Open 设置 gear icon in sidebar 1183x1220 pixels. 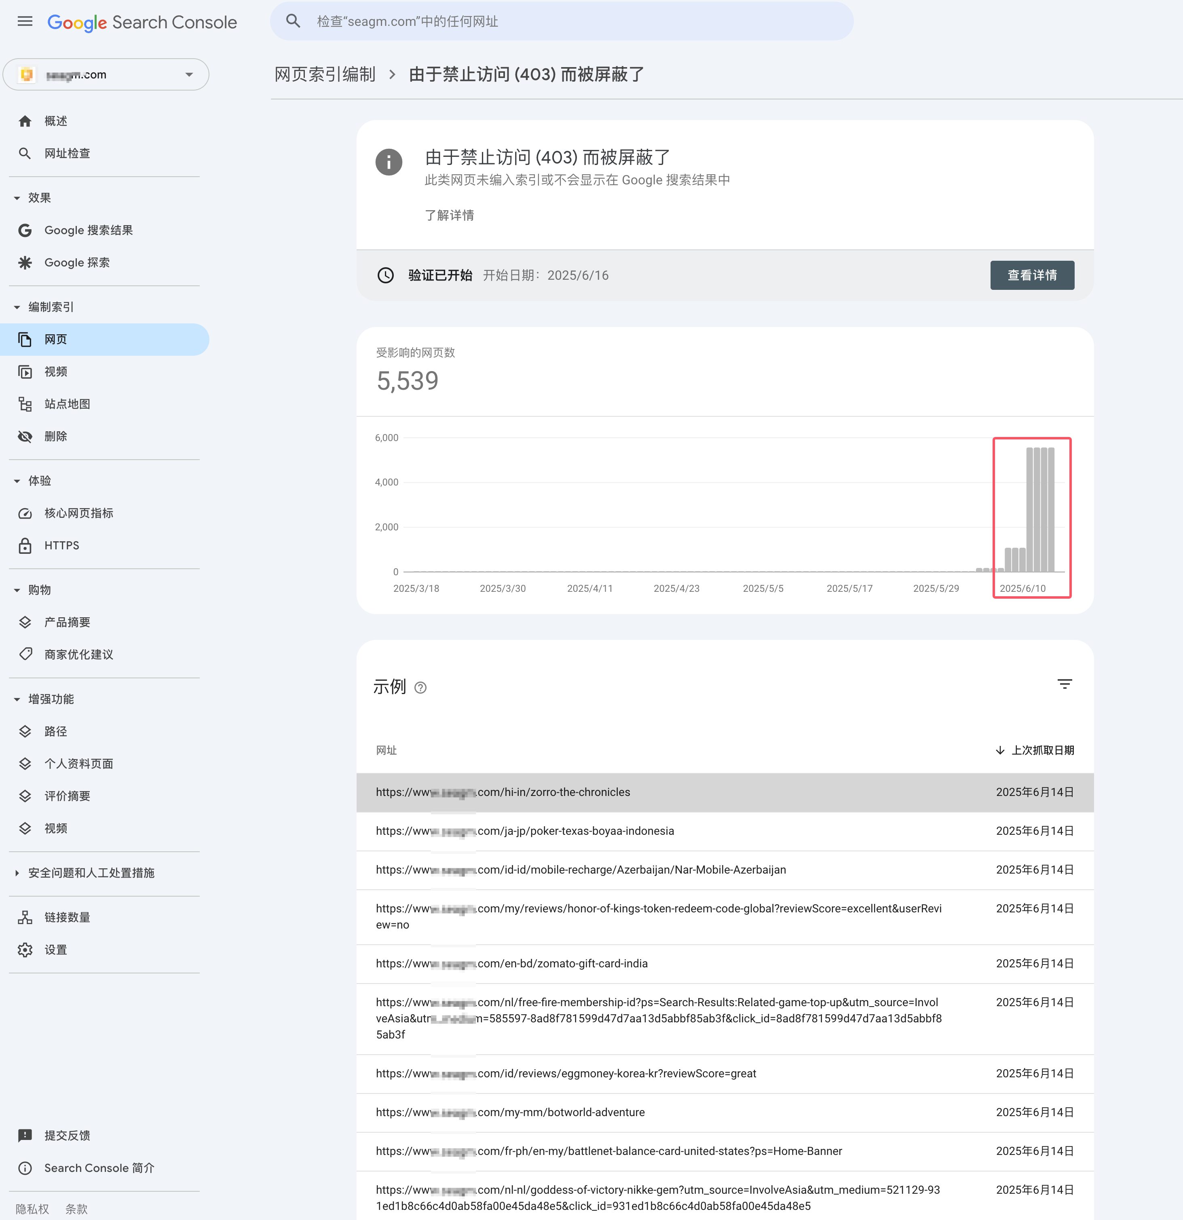tap(25, 950)
